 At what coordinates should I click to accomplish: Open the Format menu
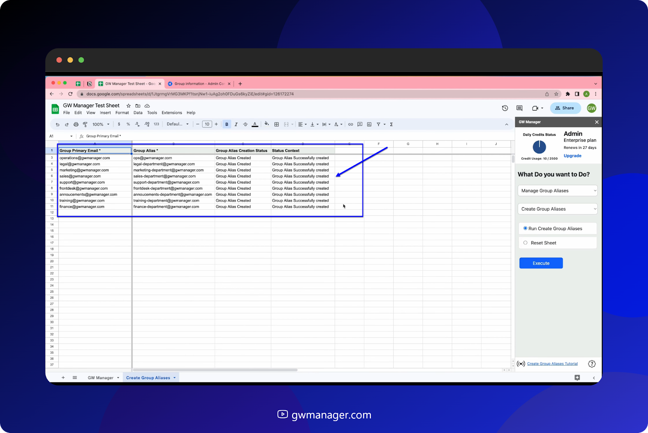[x=122, y=113]
